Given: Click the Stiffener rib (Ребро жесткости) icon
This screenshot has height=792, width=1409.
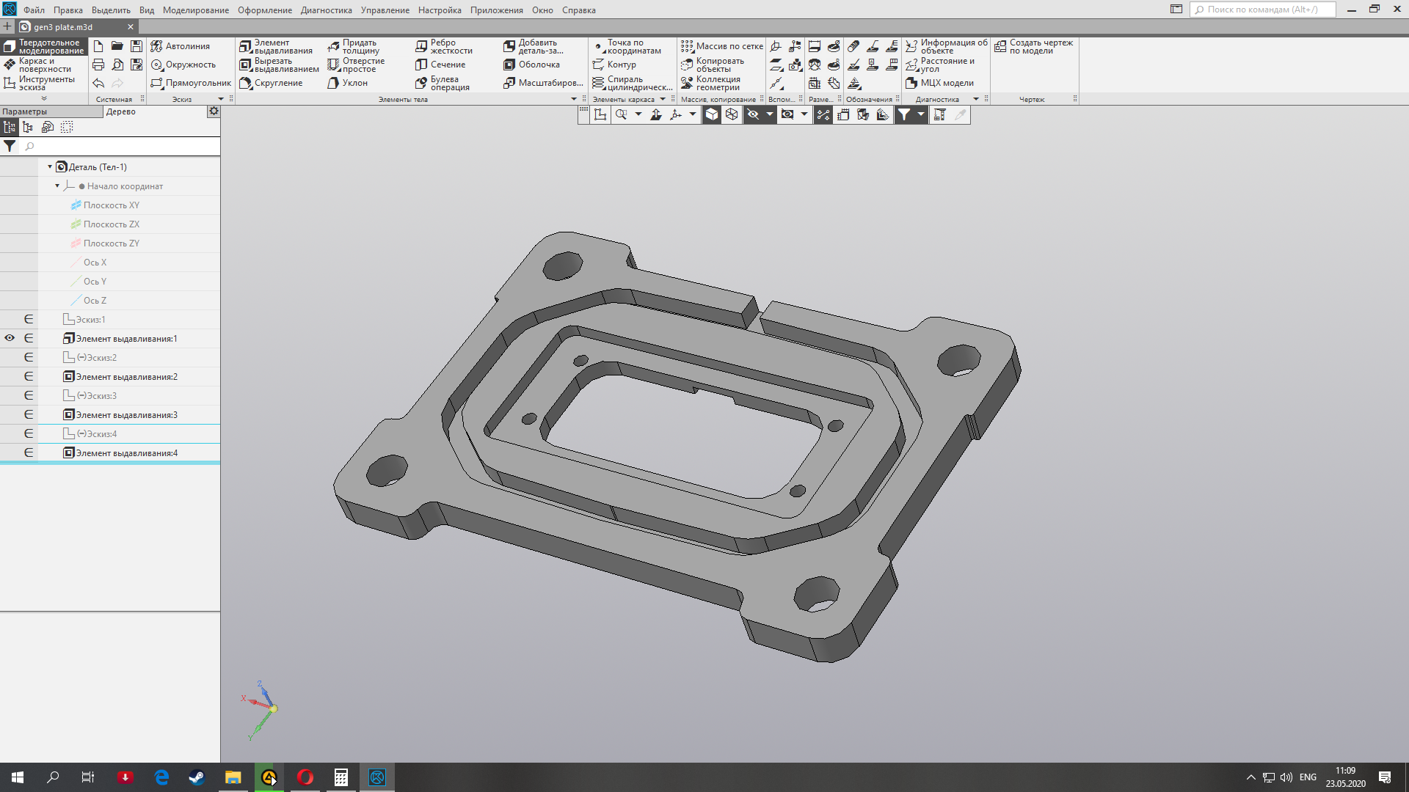Looking at the screenshot, I should pos(421,46).
